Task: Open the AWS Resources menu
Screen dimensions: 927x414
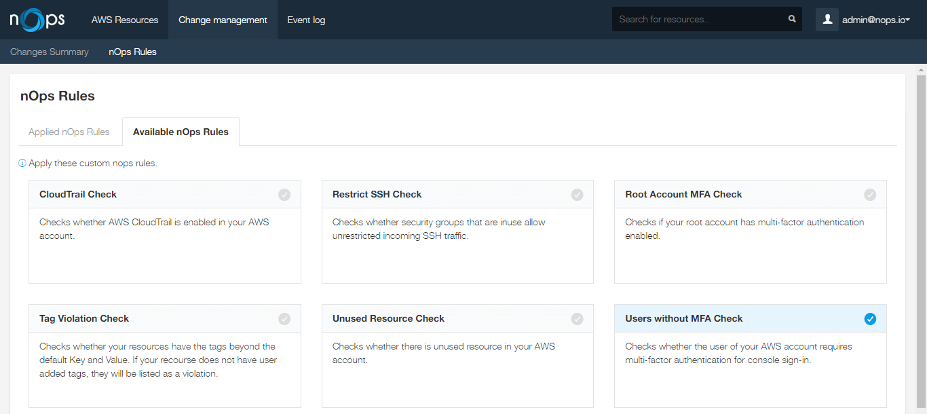Action: coord(125,20)
